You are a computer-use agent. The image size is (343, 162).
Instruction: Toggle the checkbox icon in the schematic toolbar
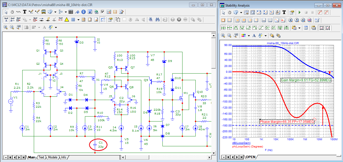pyautogui.click(x=103, y=12)
